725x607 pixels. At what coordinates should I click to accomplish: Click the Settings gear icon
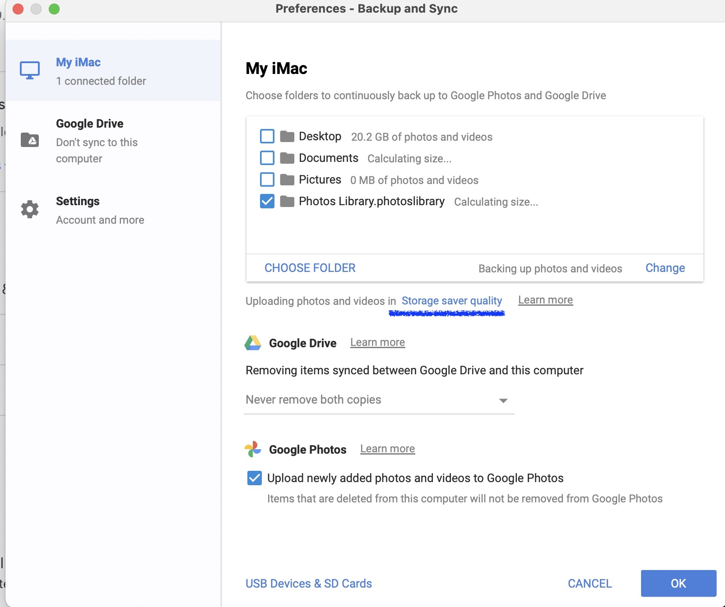(x=30, y=209)
